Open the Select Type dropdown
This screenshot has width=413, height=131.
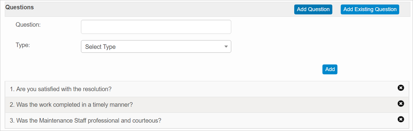tap(156, 47)
